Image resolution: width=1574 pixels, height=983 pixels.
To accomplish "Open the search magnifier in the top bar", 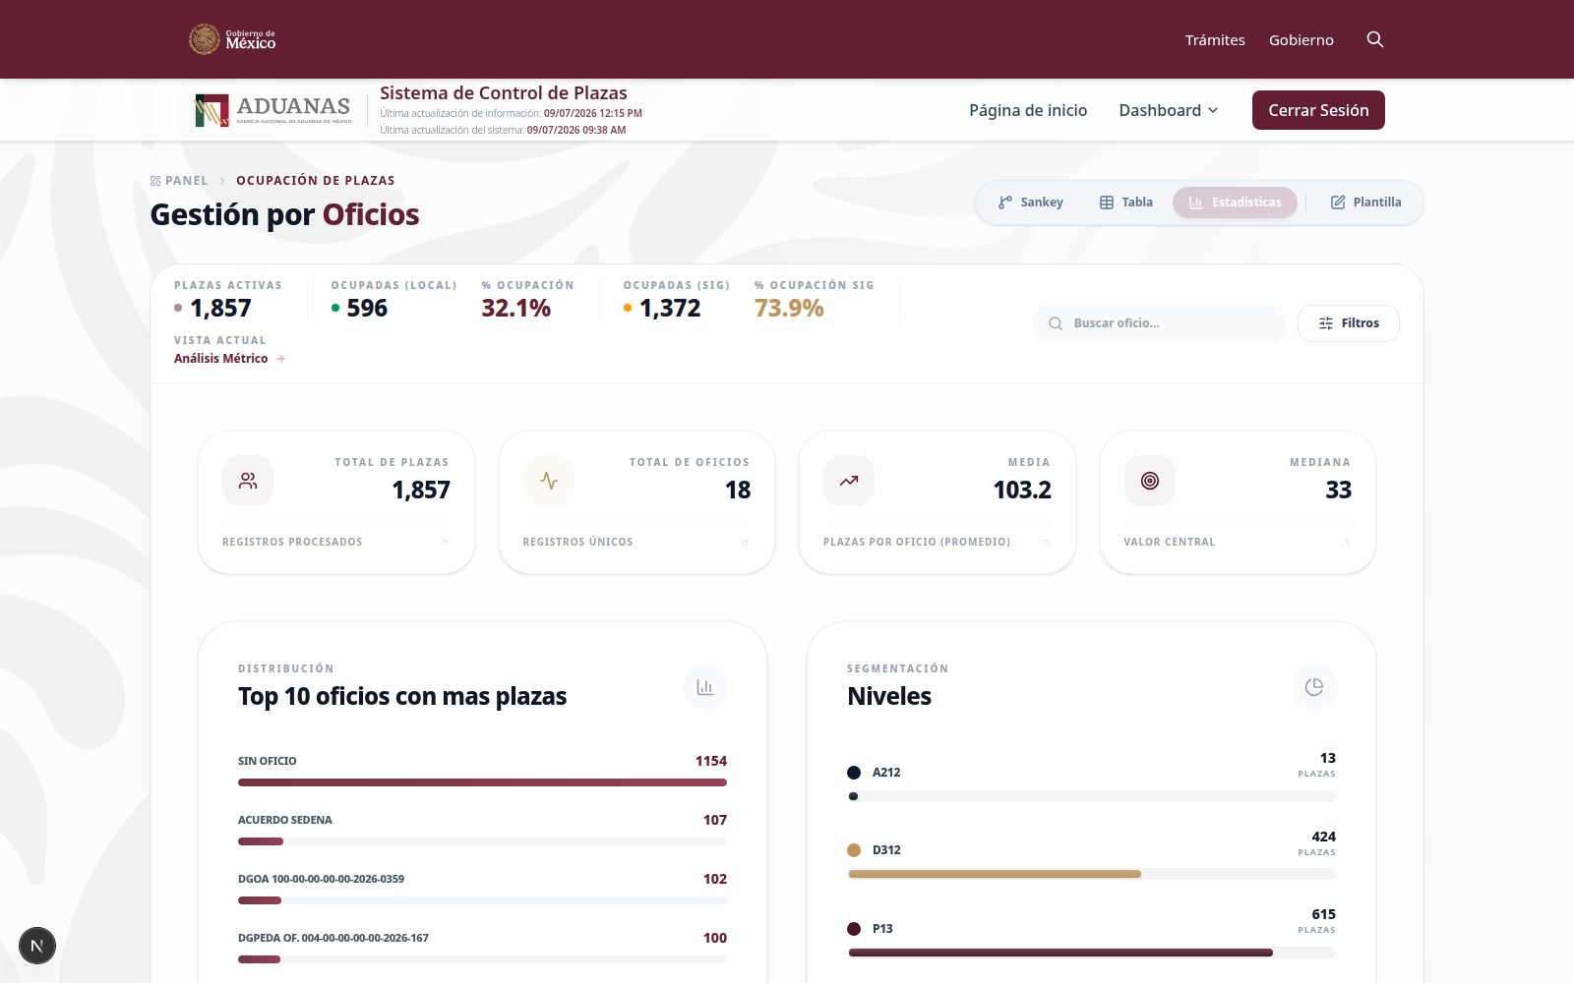I will (x=1375, y=39).
